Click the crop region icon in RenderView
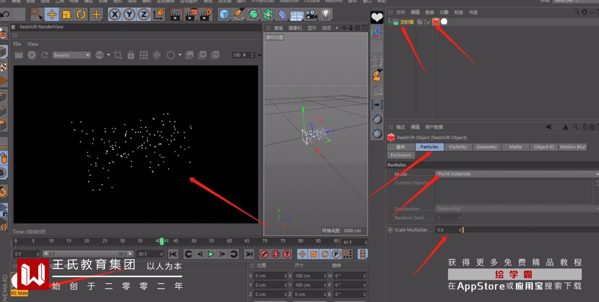The width and height of the screenshot is (599, 302). (118, 55)
